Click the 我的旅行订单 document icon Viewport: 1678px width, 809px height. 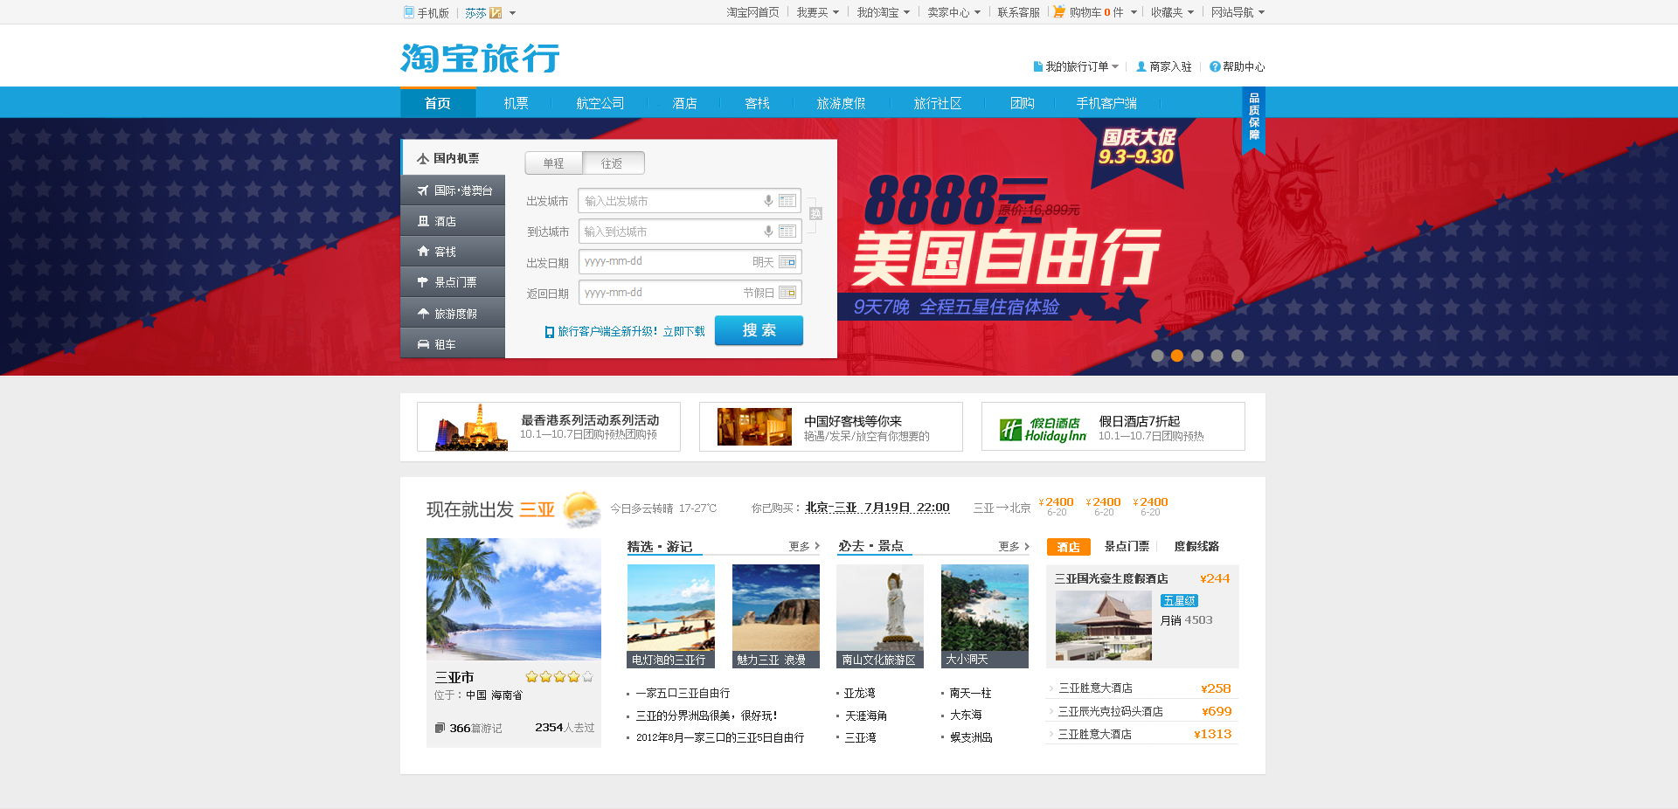[x=1038, y=66]
